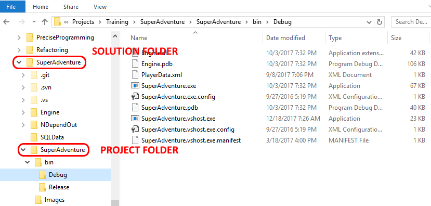The height and width of the screenshot is (206, 431).
Task: Click Projects in the address breadcrumb
Action: click(83, 22)
